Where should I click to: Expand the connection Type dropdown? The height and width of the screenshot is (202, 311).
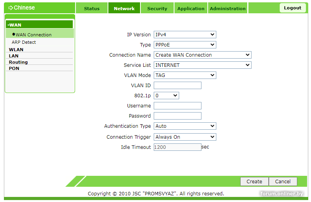pyautogui.click(x=185, y=45)
